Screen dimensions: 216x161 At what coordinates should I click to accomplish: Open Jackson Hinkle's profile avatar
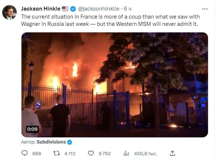pyautogui.click(x=9, y=12)
